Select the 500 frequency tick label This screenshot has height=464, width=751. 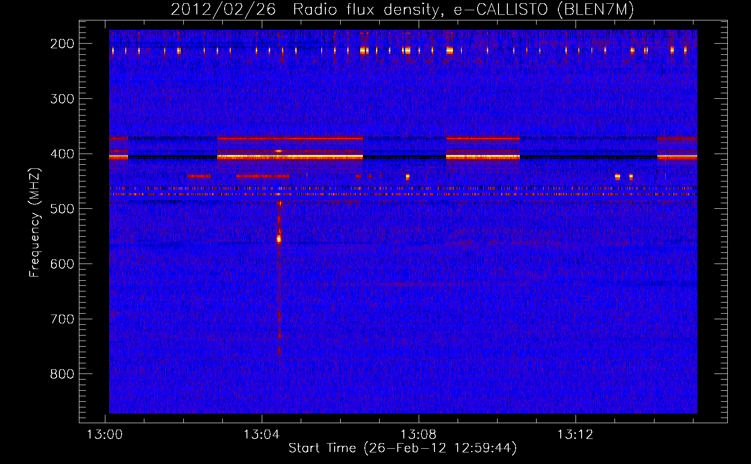point(62,209)
